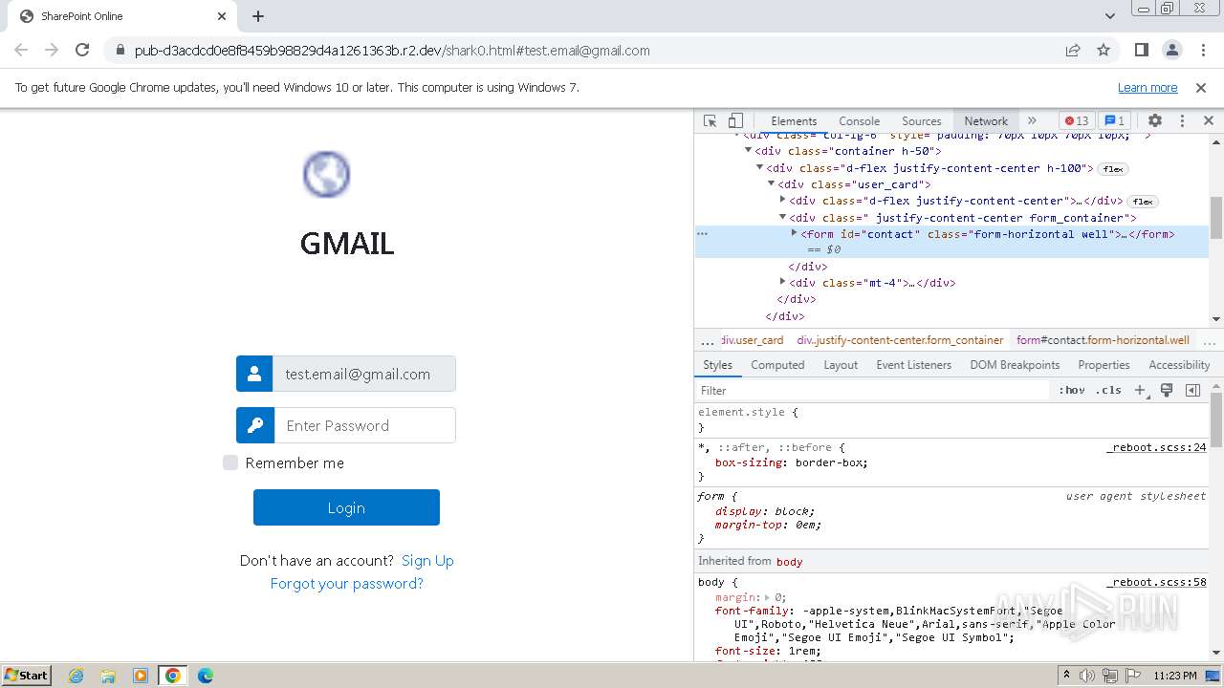Click the user icon beside the email field
The image size is (1224, 688).
(254, 374)
